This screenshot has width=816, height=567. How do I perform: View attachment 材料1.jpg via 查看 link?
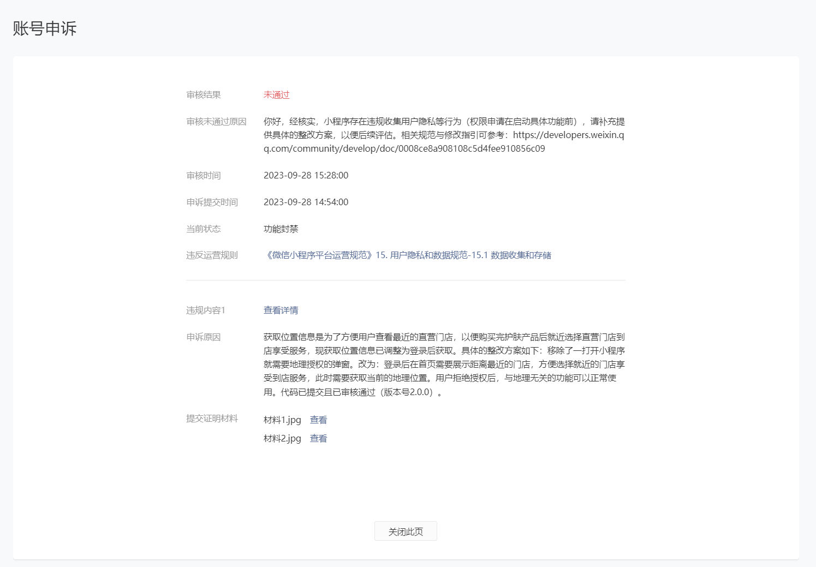point(318,420)
